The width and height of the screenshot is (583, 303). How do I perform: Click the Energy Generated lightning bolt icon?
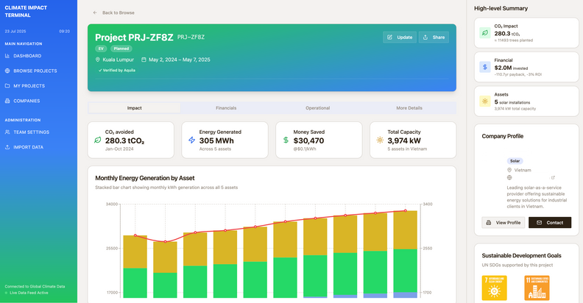point(192,140)
